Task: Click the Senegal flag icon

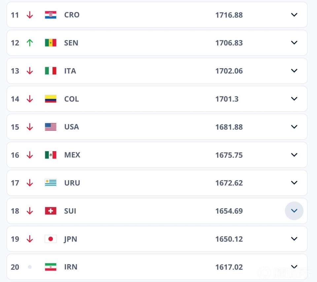Action: pyautogui.click(x=51, y=43)
